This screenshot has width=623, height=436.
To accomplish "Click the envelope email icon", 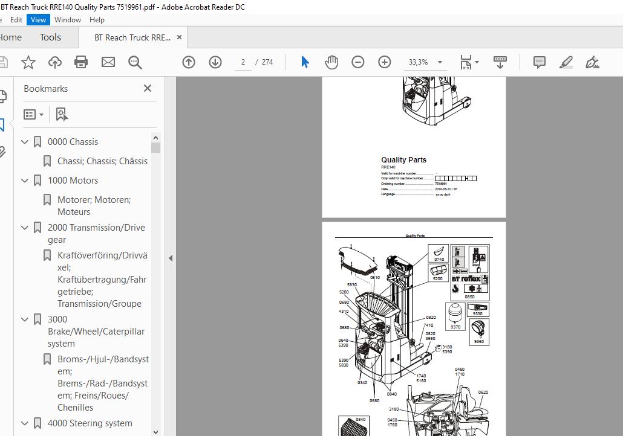I will point(108,62).
